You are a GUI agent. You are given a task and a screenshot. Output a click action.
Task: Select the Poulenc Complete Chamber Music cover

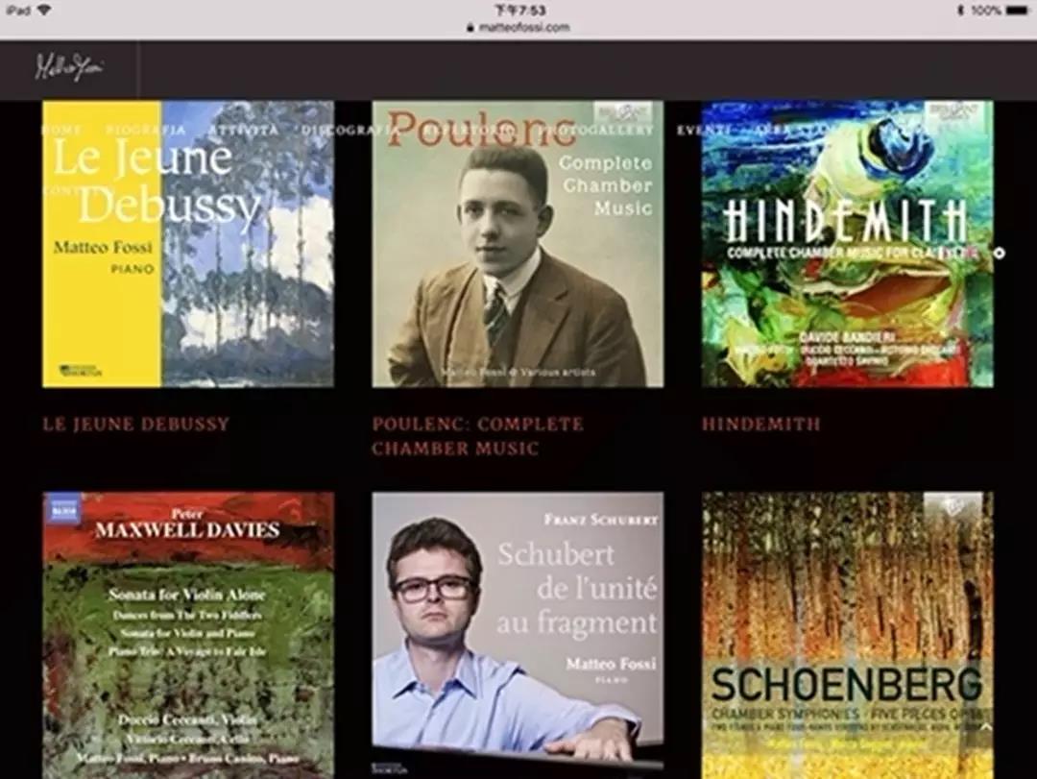tap(518, 244)
